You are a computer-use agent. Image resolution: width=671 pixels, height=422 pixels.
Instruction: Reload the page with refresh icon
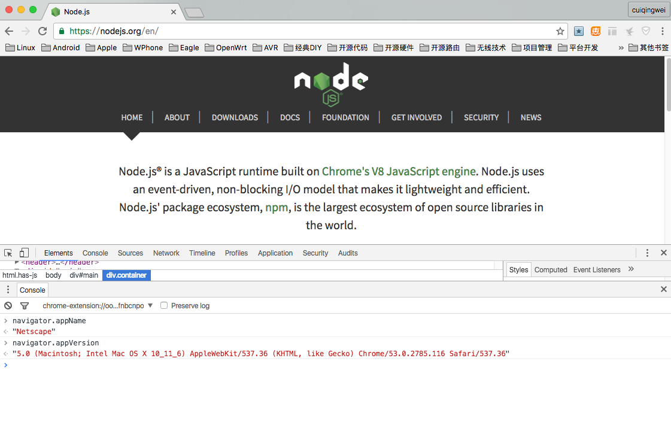(42, 31)
